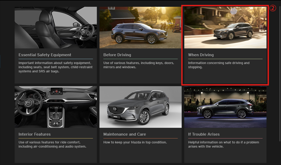Click the Maintenance and Care studio car photo
The image size is (281, 165).
coord(140,107)
